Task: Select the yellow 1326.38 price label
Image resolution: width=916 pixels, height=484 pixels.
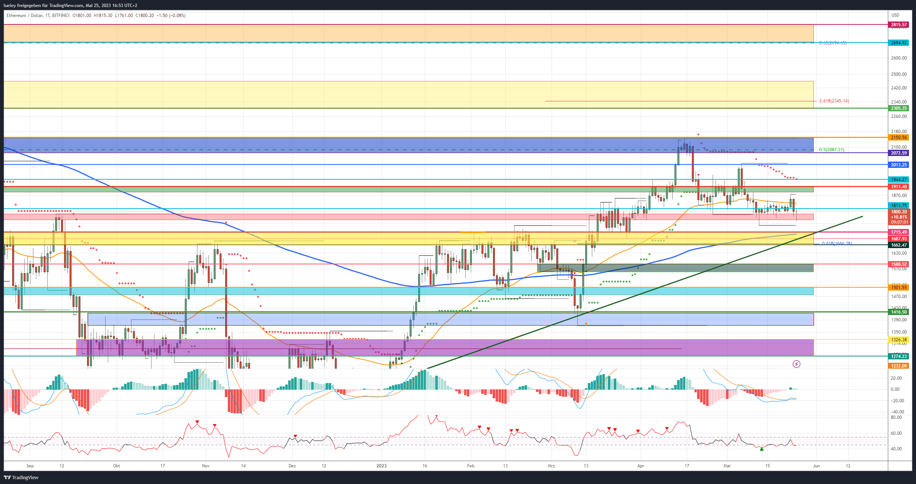Action: [899, 340]
